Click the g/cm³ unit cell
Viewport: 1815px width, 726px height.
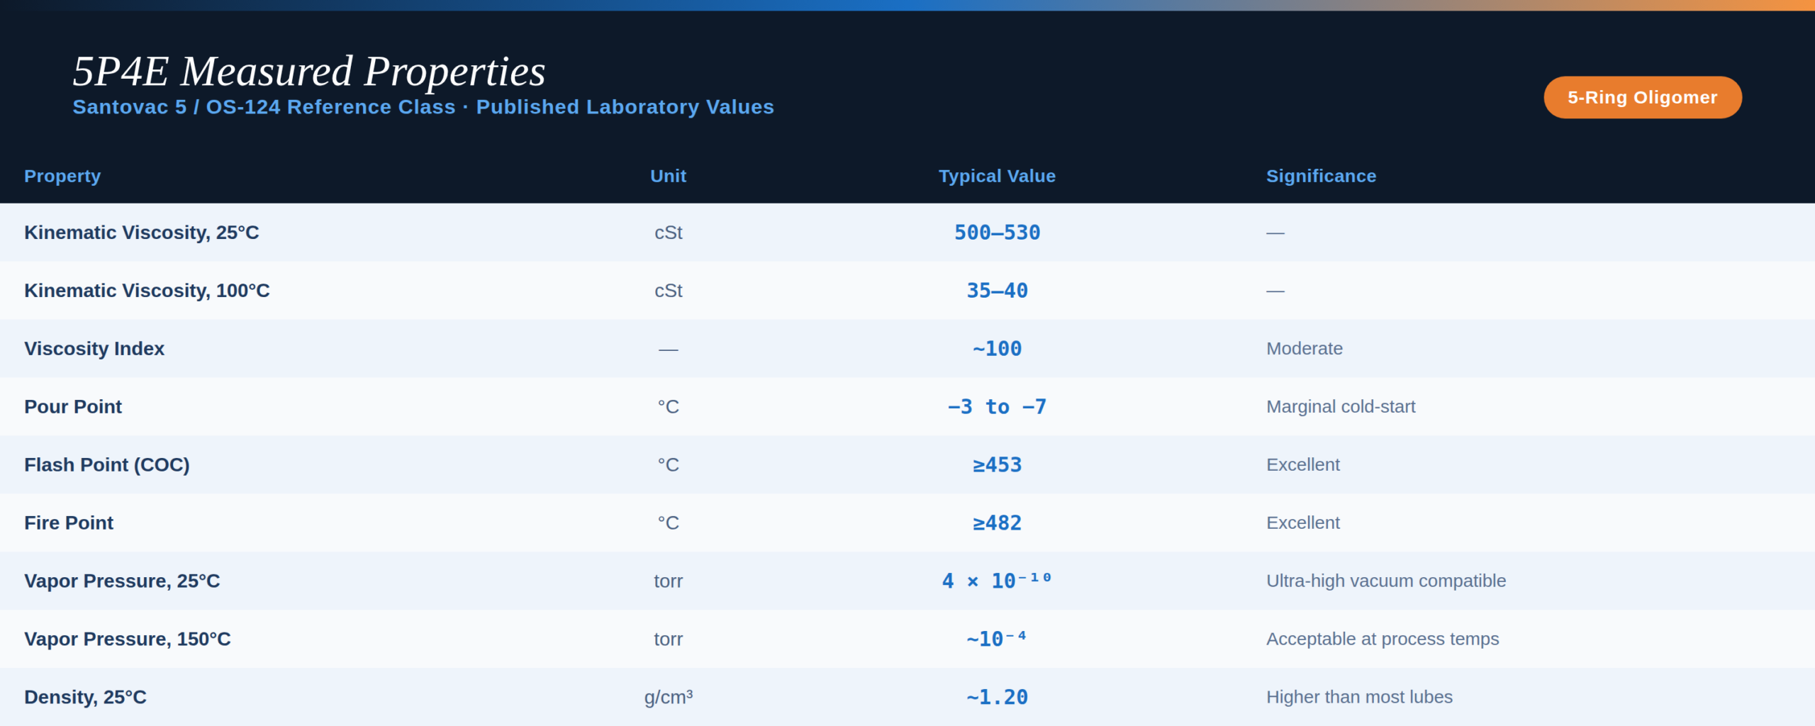[668, 698]
